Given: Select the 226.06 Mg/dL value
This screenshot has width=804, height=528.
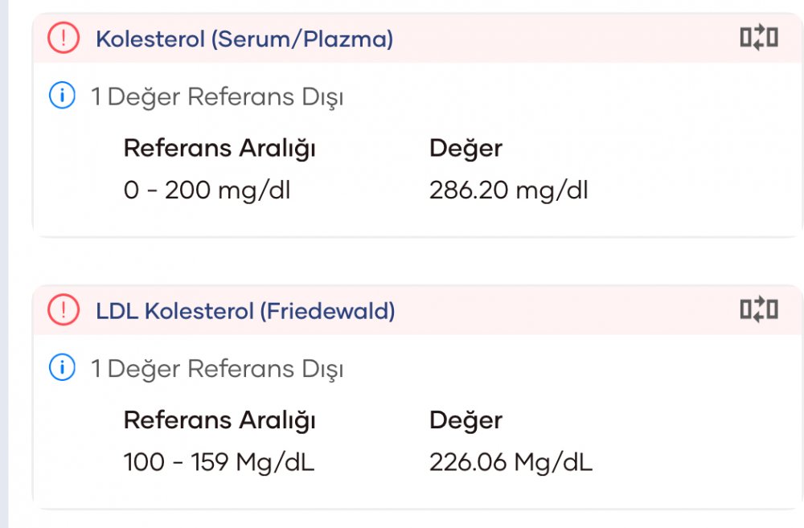Looking at the screenshot, I should click(511, 463).
